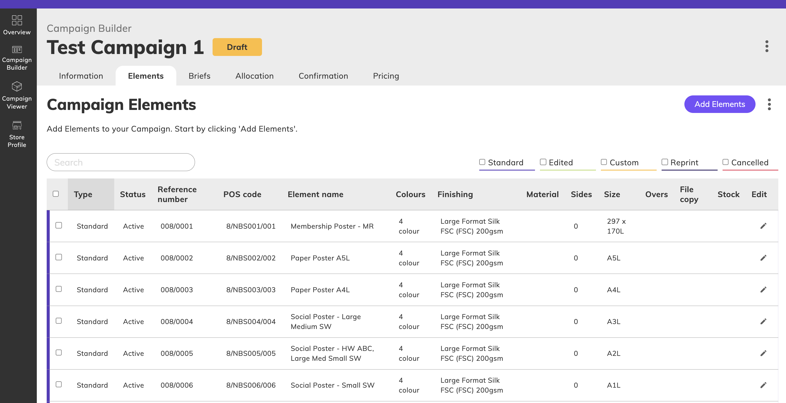Screen dimensions: 786x403
Task: Open kebab menu next to Add Elements
Action: point(769,104)
